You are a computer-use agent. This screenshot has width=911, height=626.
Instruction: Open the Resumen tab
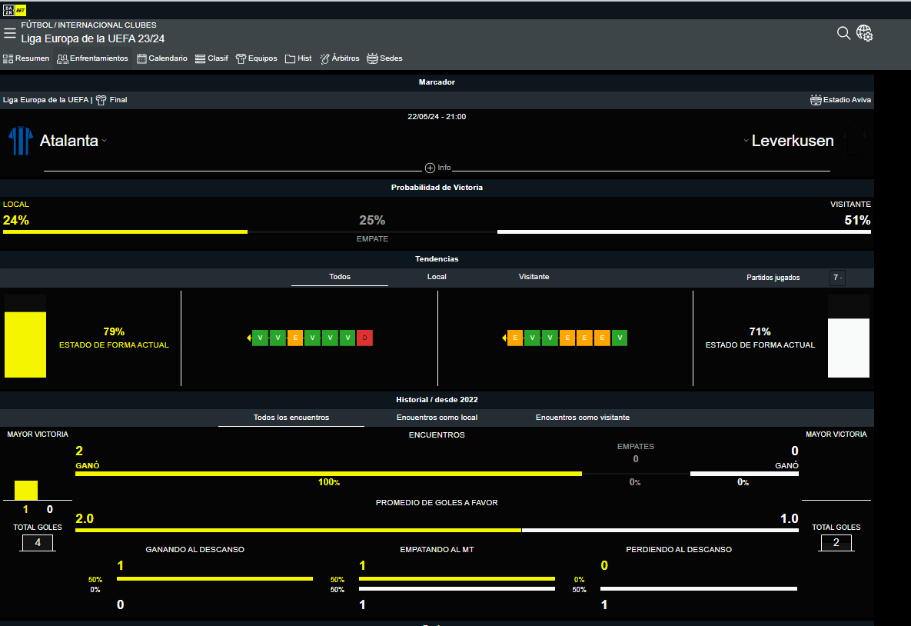coord(26,58)
